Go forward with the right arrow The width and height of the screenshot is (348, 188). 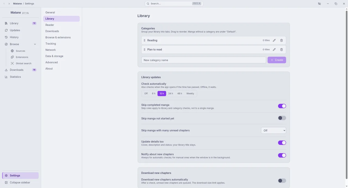click(9, 4)
